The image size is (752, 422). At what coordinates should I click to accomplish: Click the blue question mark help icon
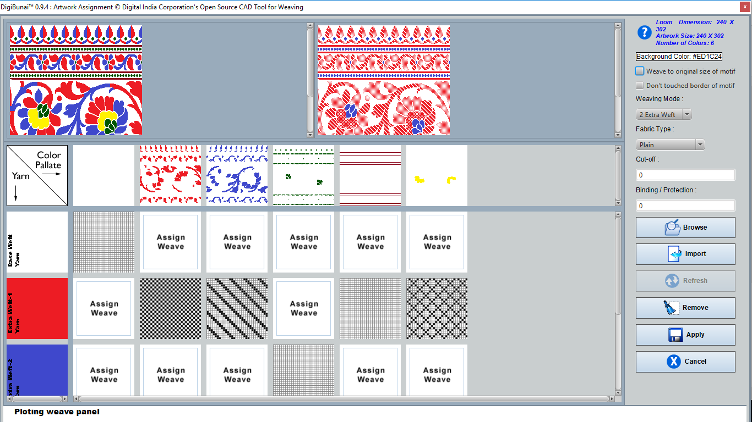tap(644, 32)
